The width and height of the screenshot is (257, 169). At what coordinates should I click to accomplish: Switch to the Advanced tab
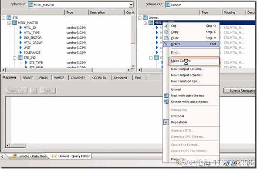coord(120,78)
